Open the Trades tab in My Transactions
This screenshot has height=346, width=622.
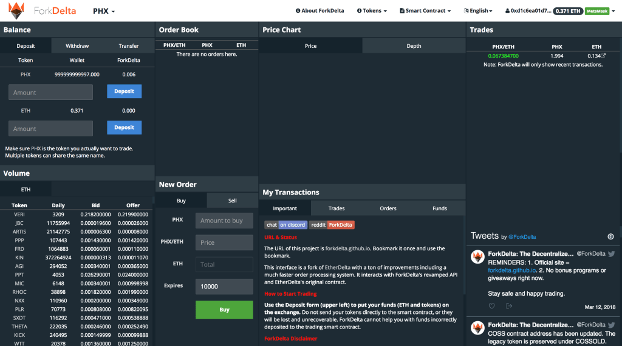coord(337,208)
